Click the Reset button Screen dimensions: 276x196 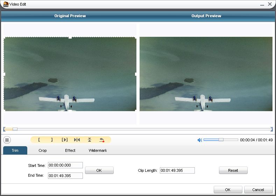click(233, 170)
